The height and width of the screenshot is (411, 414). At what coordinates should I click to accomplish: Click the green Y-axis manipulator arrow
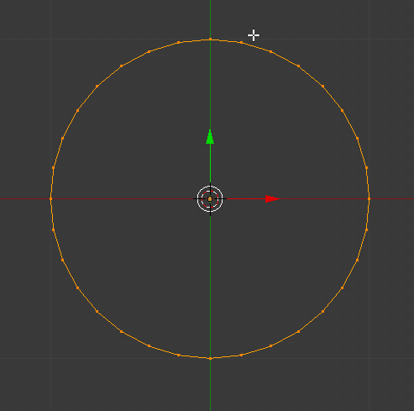[210, 137]
